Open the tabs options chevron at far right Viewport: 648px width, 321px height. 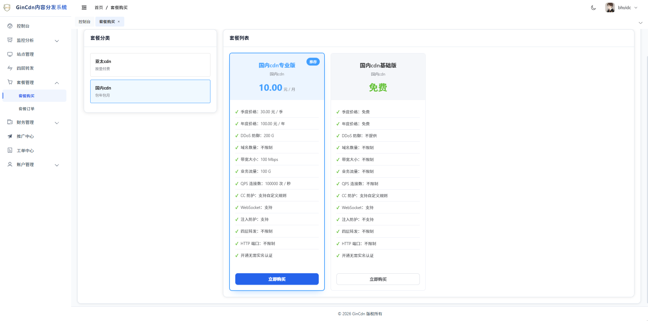(641, 23)
